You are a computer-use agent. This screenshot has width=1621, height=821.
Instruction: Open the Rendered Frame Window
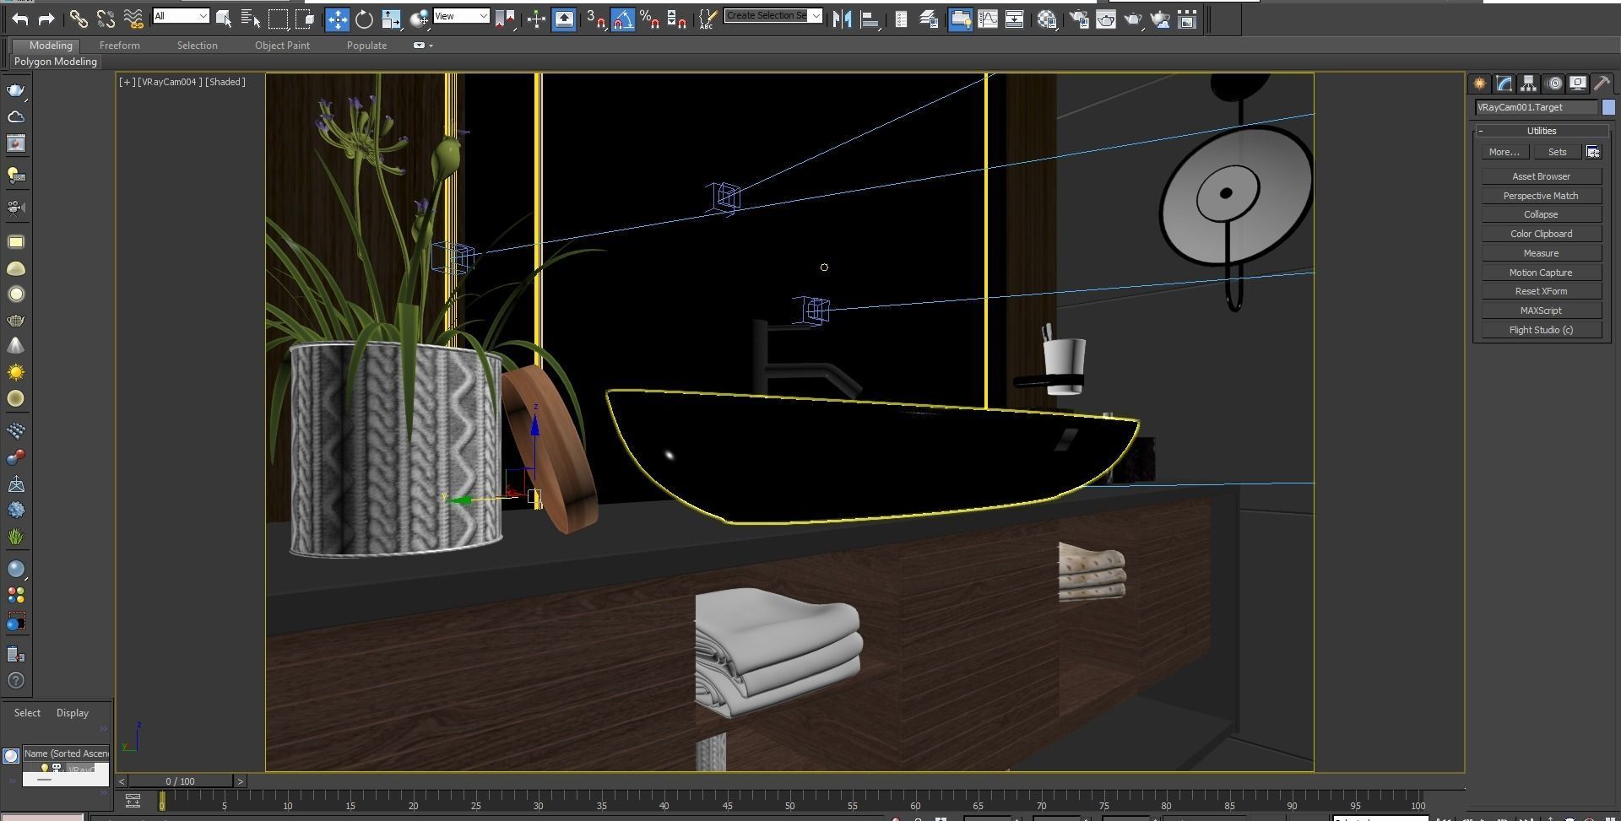[1106, 19]
